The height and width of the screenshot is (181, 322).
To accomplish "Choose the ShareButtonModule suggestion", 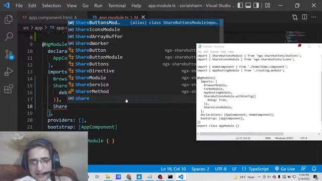I will (132, 57).
